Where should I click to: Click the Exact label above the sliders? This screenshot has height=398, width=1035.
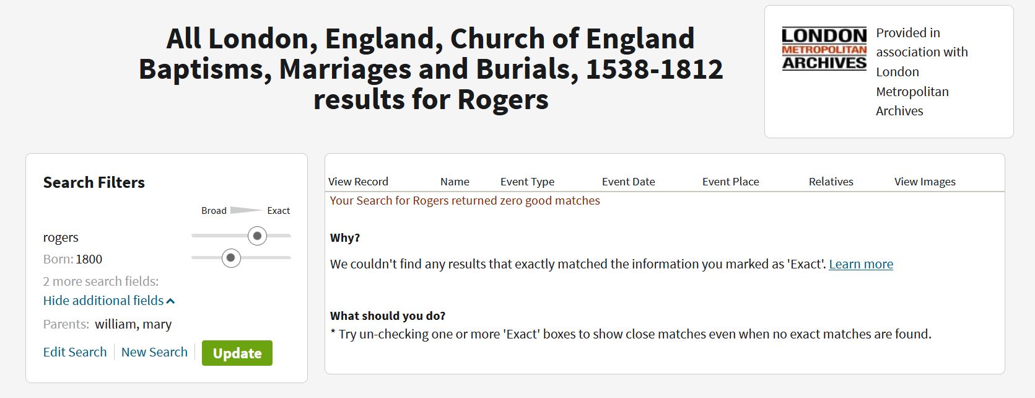tap(278, 211)
